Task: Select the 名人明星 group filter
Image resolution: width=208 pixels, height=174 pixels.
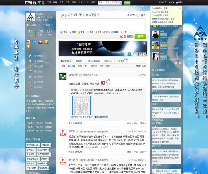Action: pos(72,66)
